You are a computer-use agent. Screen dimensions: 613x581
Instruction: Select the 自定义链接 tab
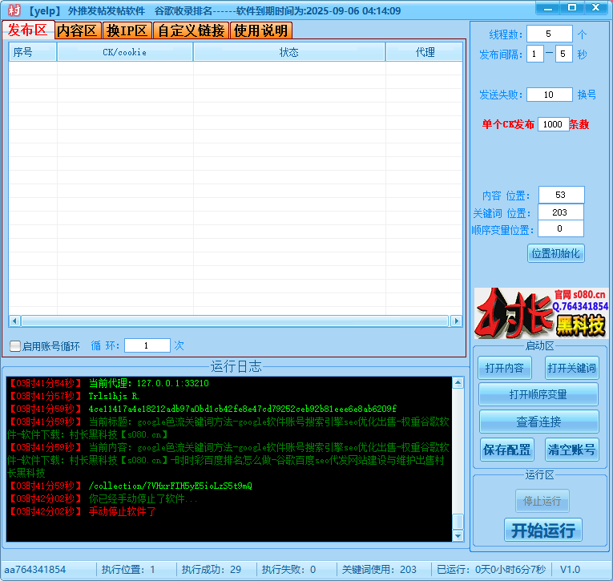192,30
